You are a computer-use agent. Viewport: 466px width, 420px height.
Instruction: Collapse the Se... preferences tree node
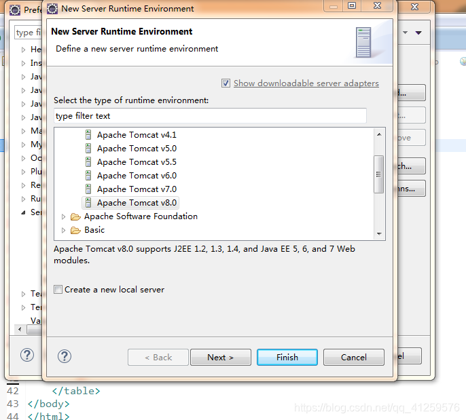click(24, 212)
